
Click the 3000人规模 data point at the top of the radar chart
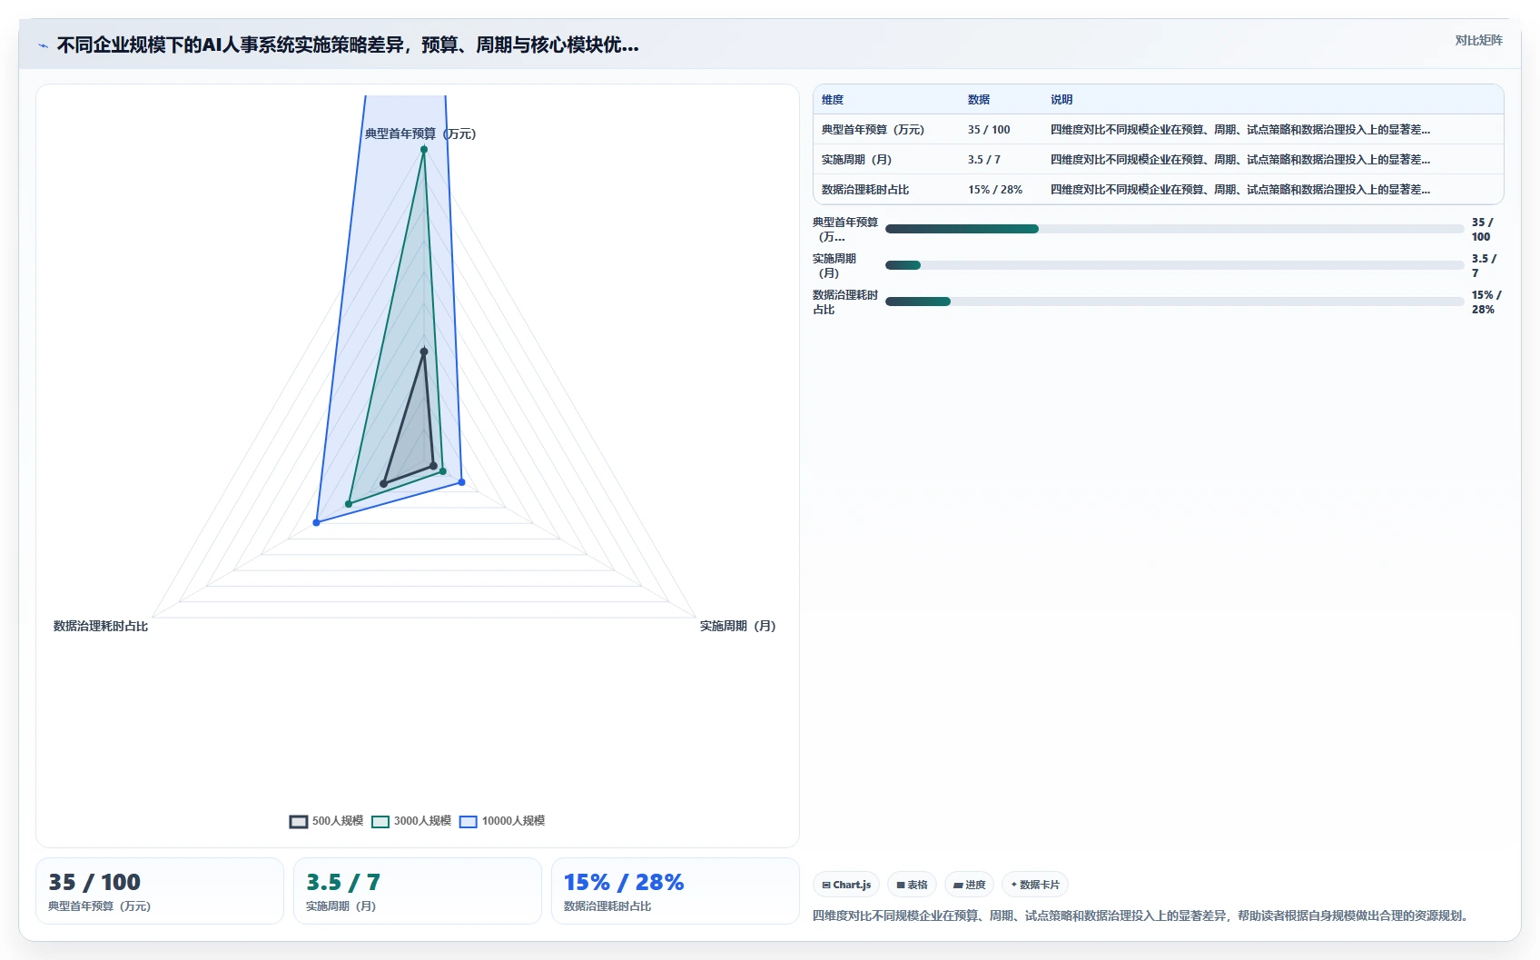(424, 150)
